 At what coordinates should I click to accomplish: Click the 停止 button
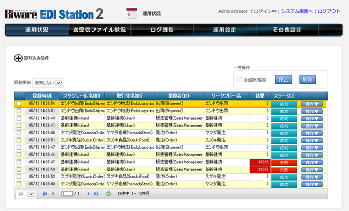pos(283,79)
